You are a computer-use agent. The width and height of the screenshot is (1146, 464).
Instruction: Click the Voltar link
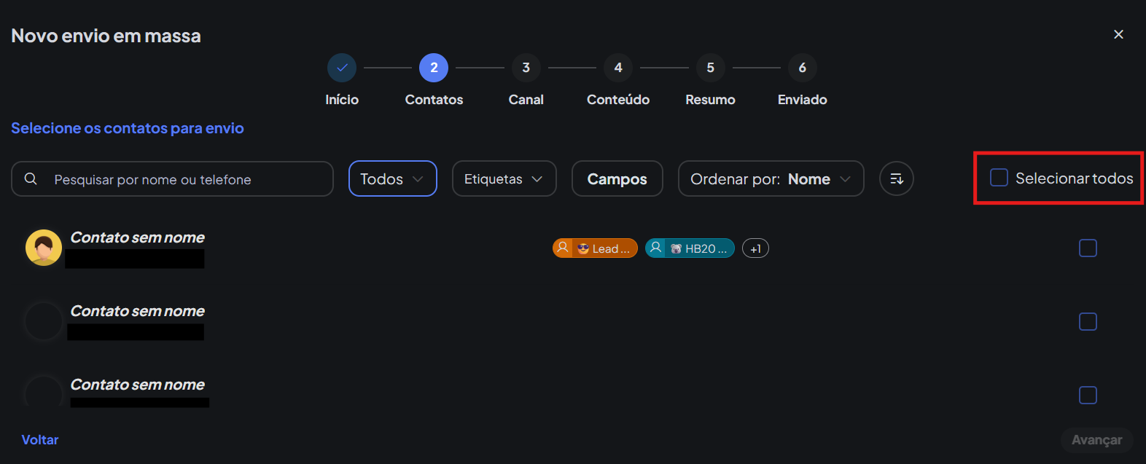pos(40,440)
